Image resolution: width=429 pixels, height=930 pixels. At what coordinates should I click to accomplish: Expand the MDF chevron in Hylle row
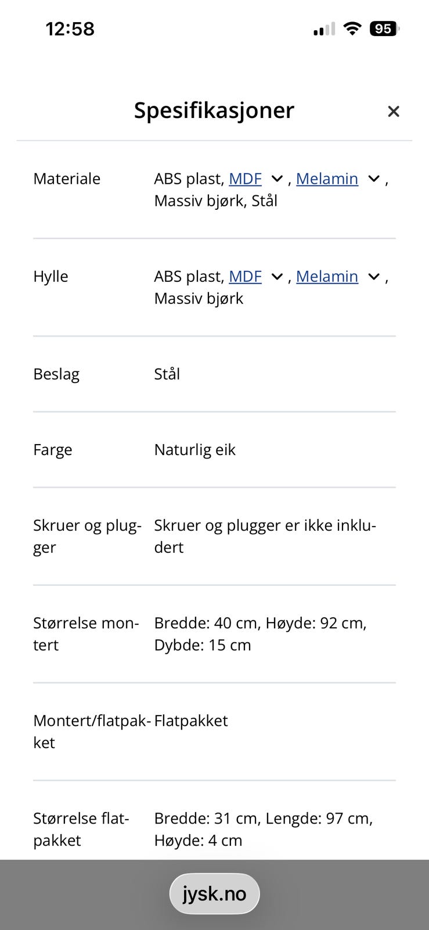[277, 277]
